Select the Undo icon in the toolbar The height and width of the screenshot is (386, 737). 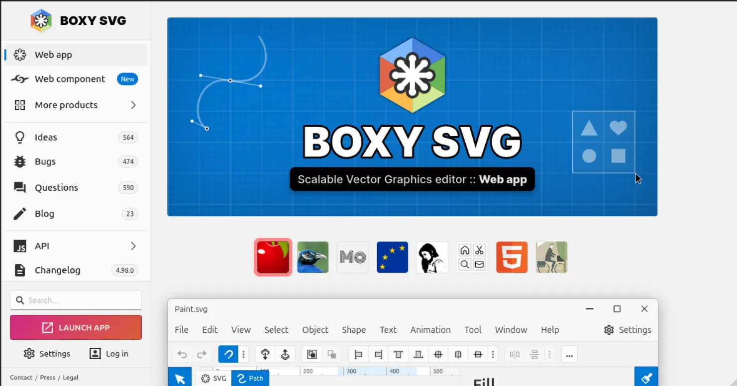point(182,354)
